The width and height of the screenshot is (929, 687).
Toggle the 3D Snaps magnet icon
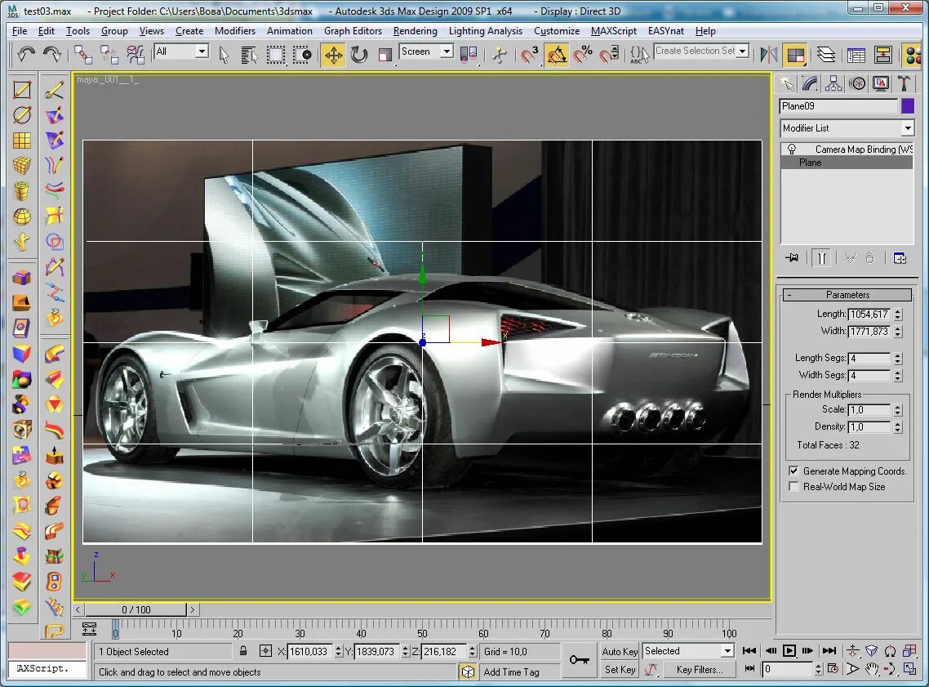529,55
